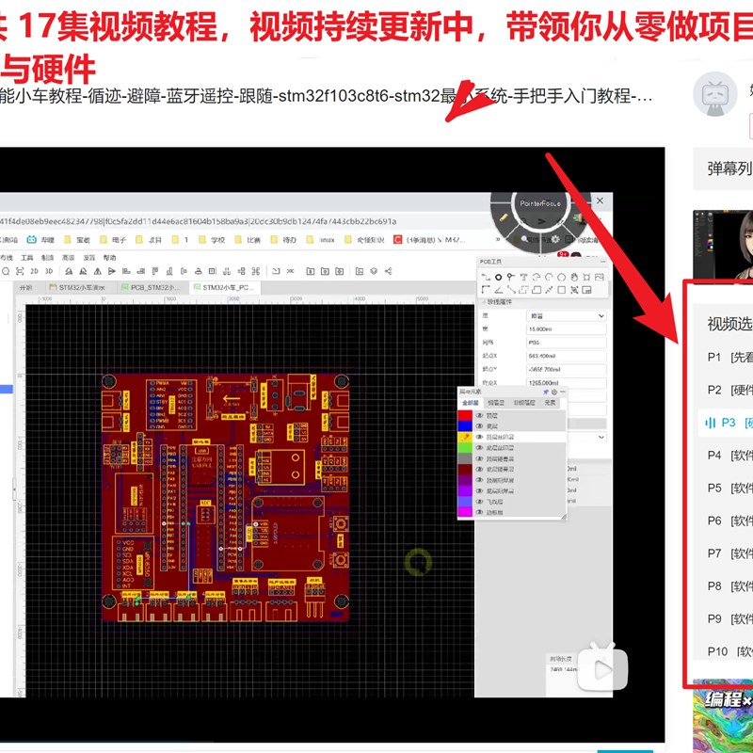
Task: Select the Pad tool in PCB tools
Action: (x=499, y=277)
